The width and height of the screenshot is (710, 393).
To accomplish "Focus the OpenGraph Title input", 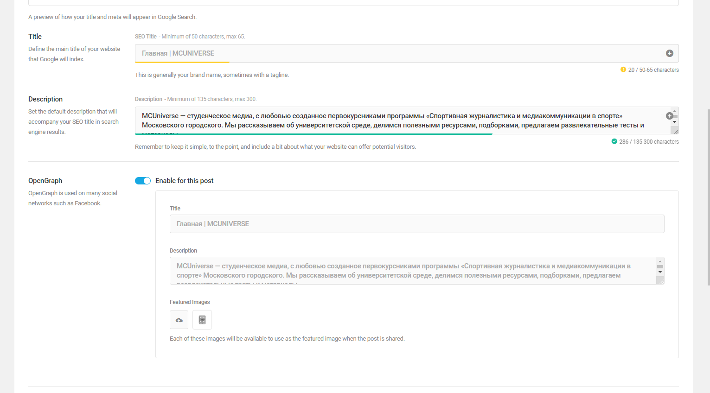I will coord(417,224).
